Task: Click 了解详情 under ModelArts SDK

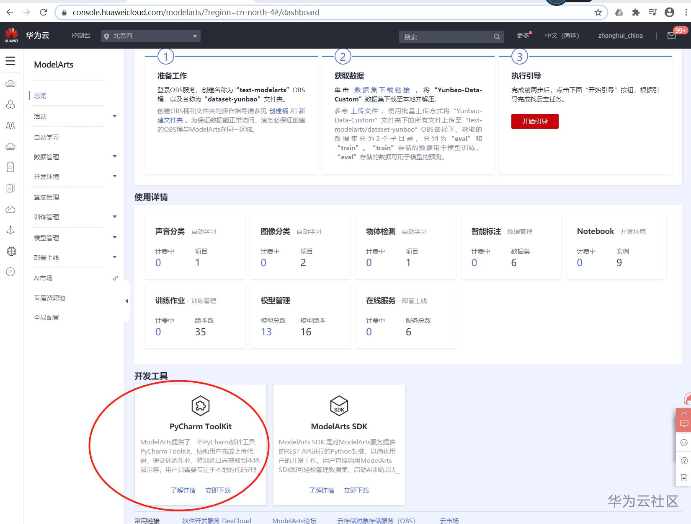Action: point(322,490)
